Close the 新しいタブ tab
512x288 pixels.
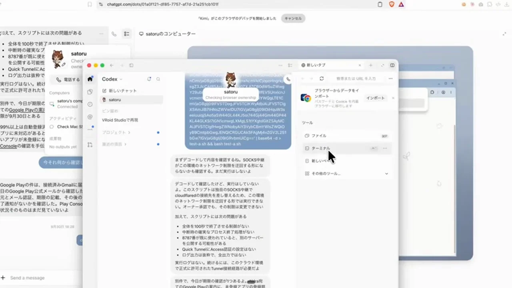pyautogui.click(x=360, y=65)
